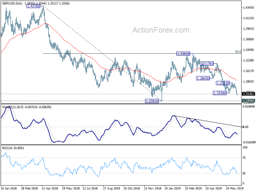Click the 1.23916 low price label
Screen dimensions: 256x192
pos(152,101)
